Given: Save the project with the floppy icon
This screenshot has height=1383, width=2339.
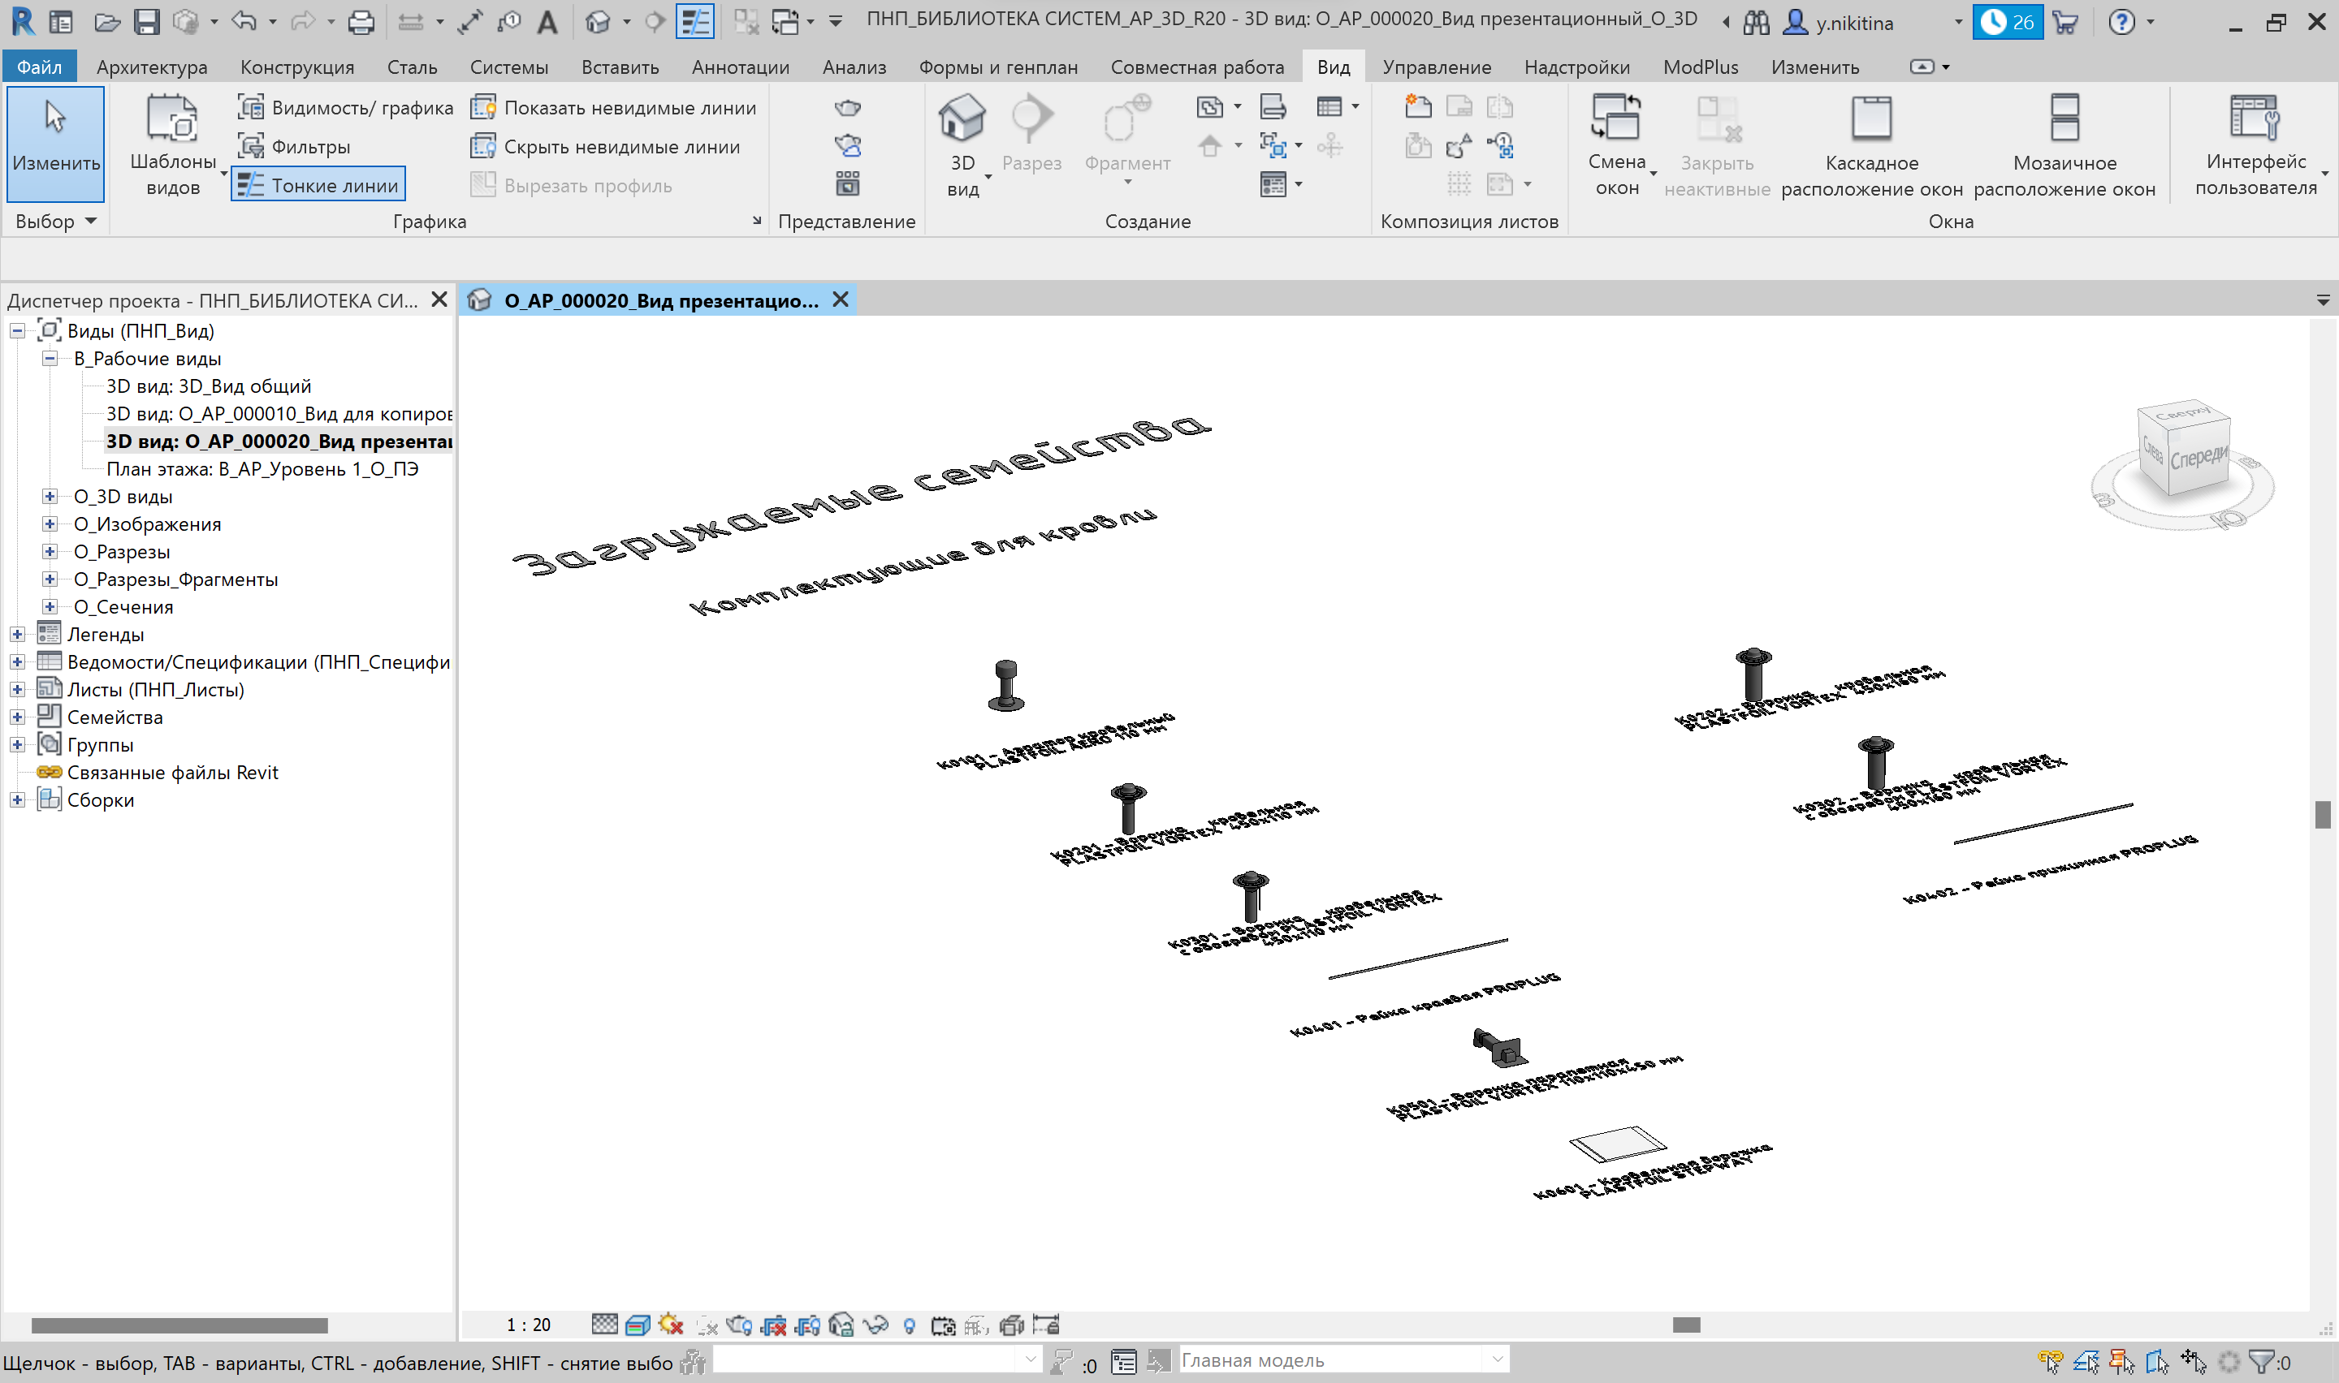Looking at the screenshot, I should point(146,21).
